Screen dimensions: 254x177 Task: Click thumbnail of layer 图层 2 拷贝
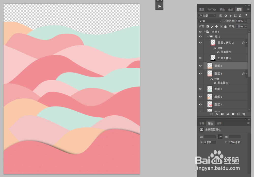click(213, 58)
